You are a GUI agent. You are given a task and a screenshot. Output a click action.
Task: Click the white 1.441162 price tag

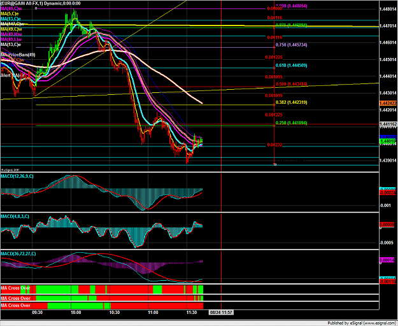point(388,124)
